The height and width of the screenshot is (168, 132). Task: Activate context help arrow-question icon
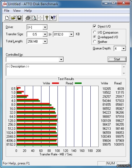pos(53,18)
